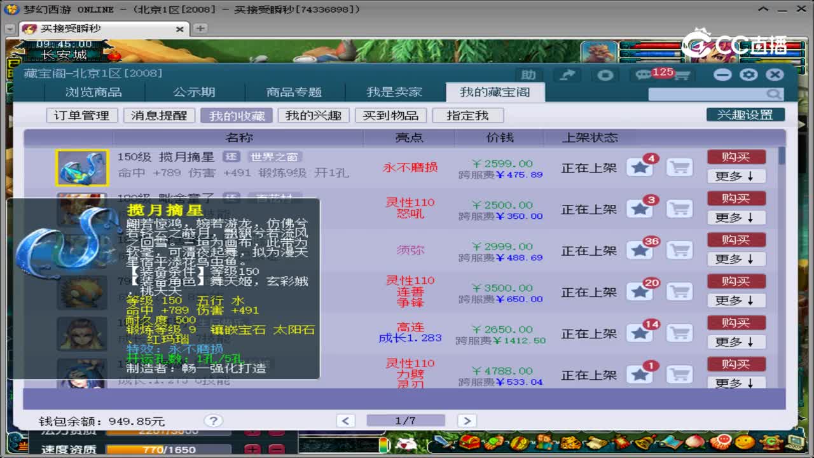Favorite star for the ¥2999.00 item
The width and height of the screenshot is (814, 458).
tap(640, 251)
